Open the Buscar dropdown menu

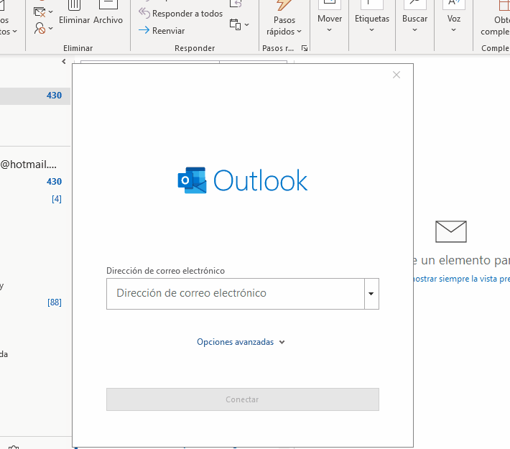click(x=414, y=22)
